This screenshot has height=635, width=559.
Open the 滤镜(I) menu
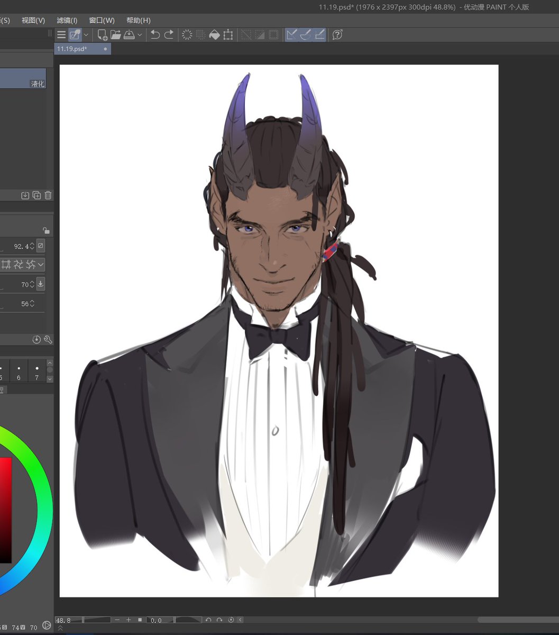67,20
